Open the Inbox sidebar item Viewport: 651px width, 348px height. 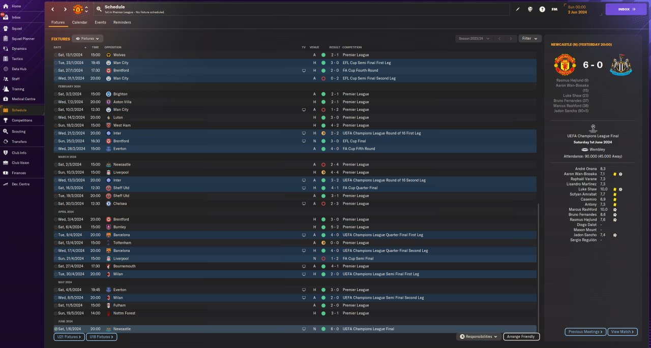pyautogui.click(x=16, y=17)
